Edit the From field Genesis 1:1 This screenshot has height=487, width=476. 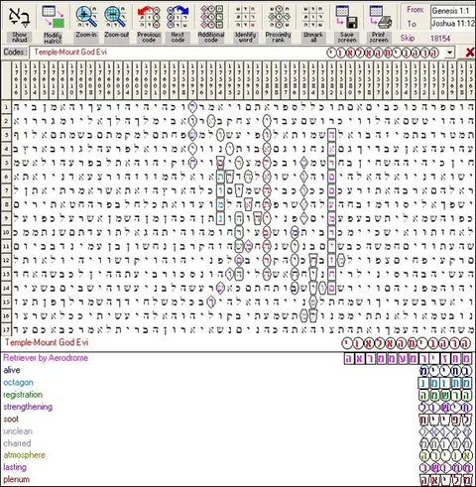click(x=453, y=11)
